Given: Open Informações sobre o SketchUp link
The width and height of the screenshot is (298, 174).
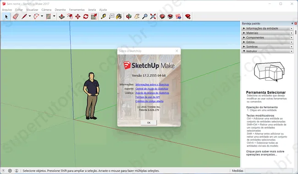Looking at the screenshot, I should tap(152, 85).
